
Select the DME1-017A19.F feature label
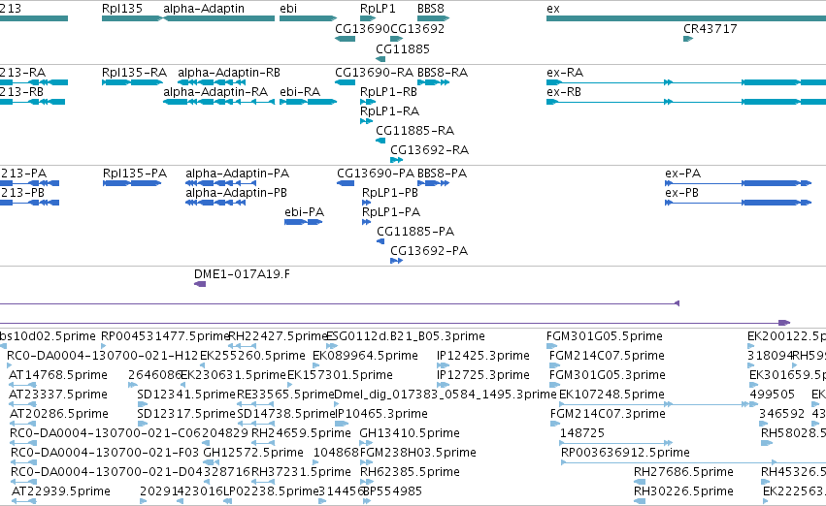(x=243, y=274)
